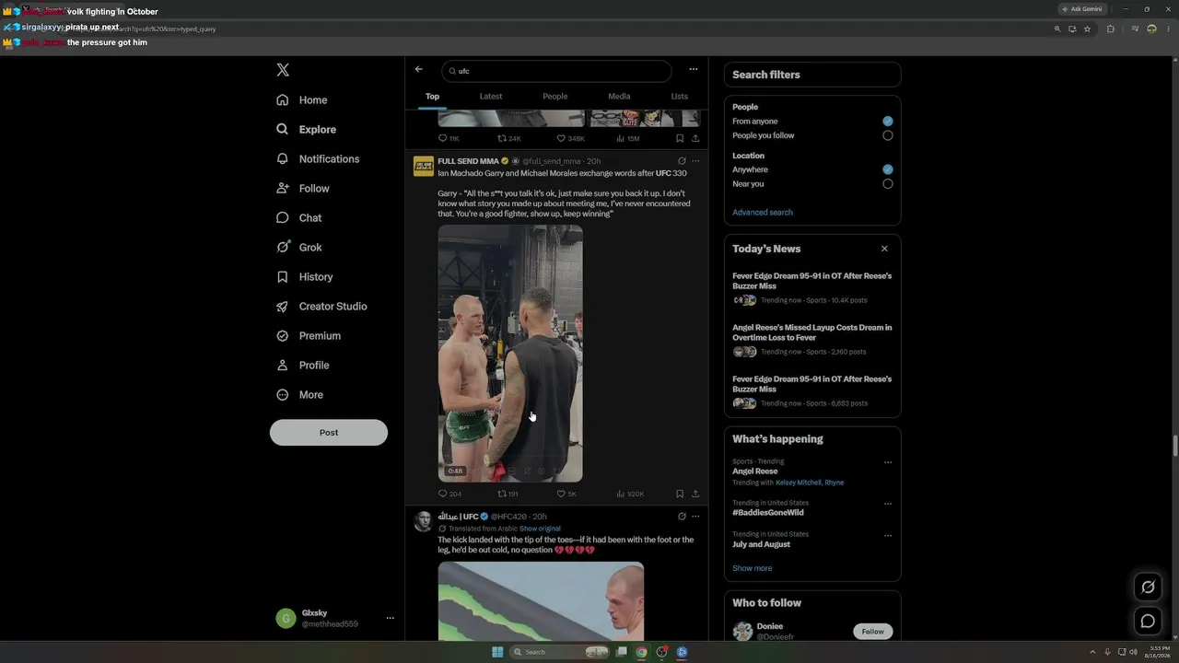Open the #BaddiesGoneWild trend
The height and width of the screenshot is (663, 1179).
pos(768,513)
